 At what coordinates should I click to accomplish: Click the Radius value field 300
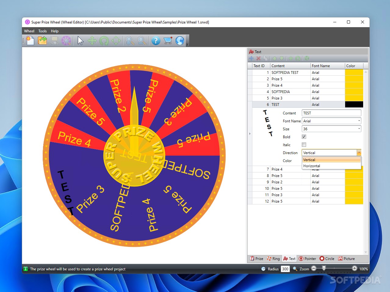coord(285,269)
